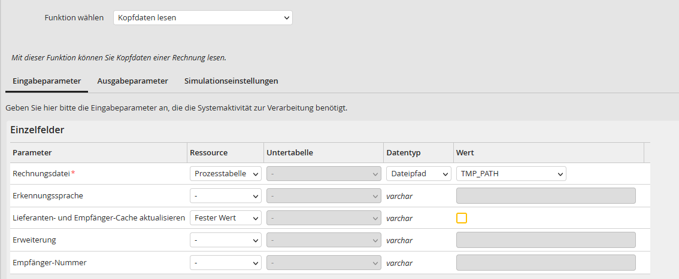Image resolution: width=679 pixels, height=279 pixels.
Task: Open Ressource dropdown for Erweiterung
Action: click(226, 240)
